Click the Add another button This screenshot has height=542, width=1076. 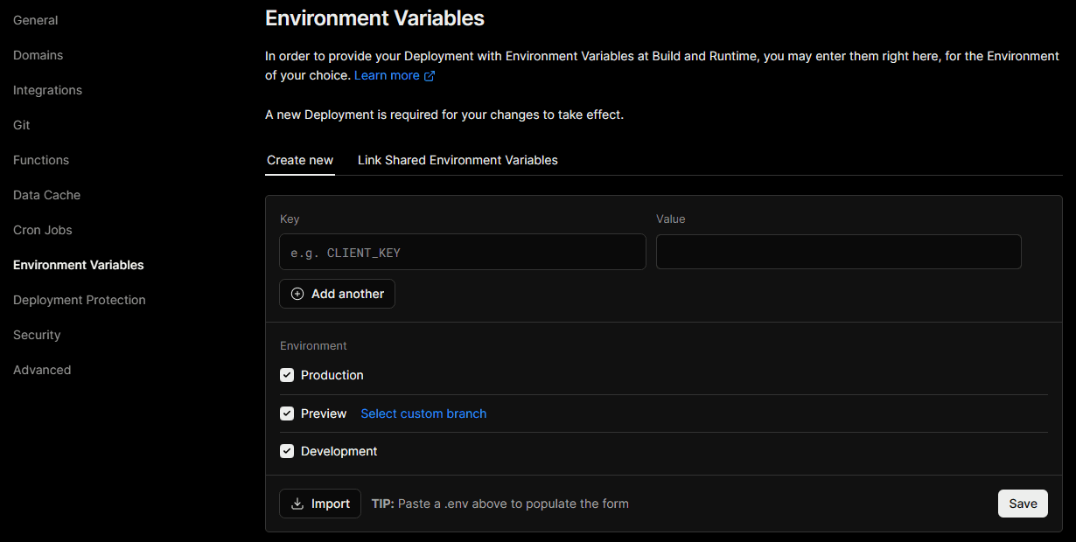pyautogui.click(x=337, y=294)
